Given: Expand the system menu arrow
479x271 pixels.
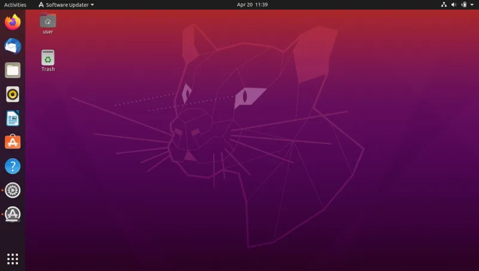Looking at the screenshot, I should tap(472, 5).
